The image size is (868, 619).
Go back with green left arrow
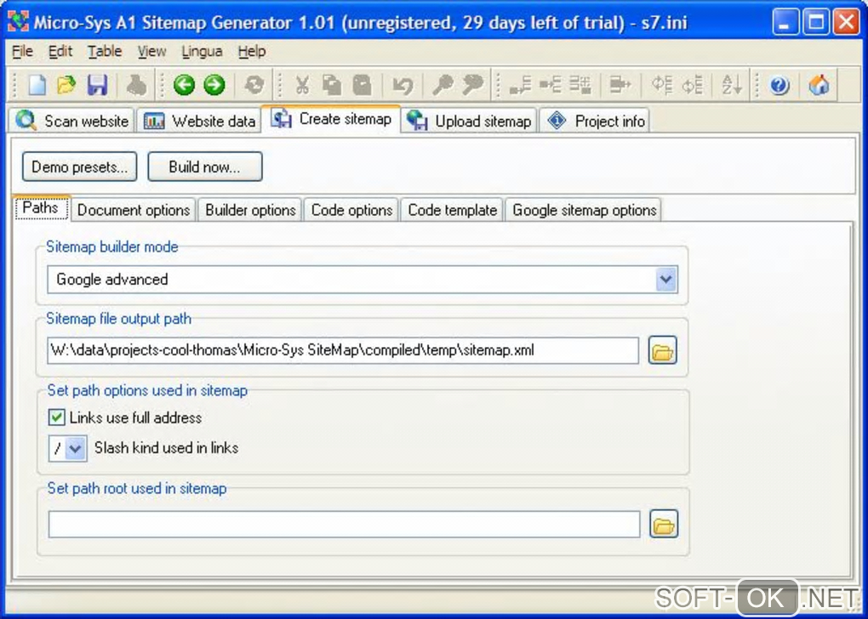[184, 85]
